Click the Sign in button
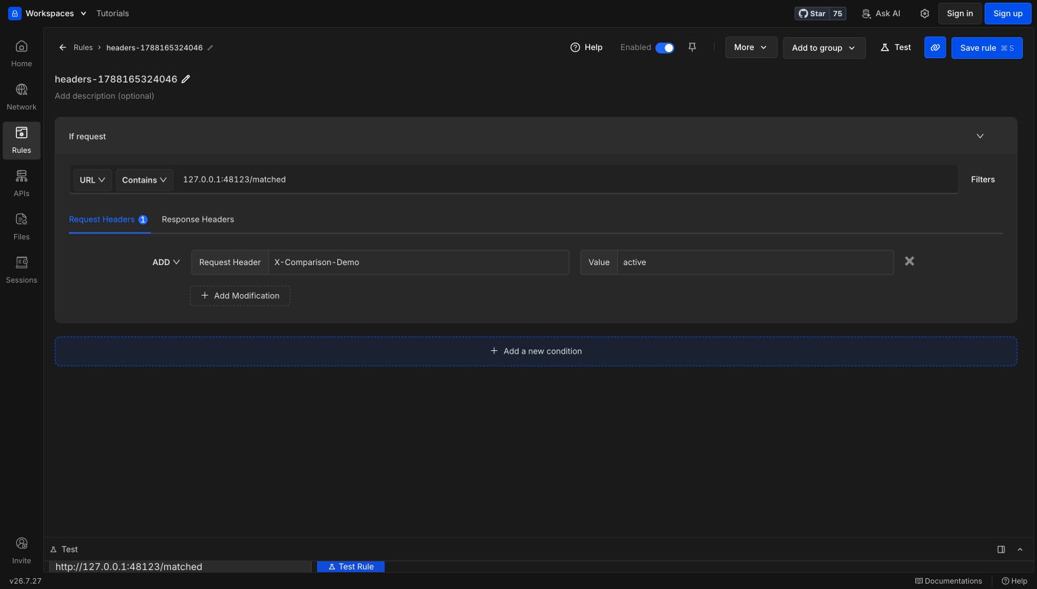 tap(960, 14)
